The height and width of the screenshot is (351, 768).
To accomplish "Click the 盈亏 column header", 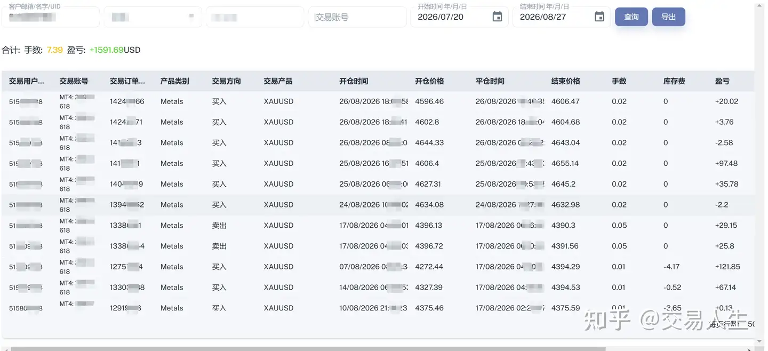I will 723,81.
